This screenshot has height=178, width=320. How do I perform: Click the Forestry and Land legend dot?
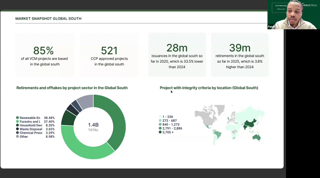[17, 121]
